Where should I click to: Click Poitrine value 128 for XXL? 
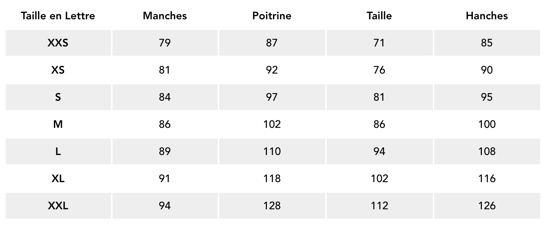(272, 206)
